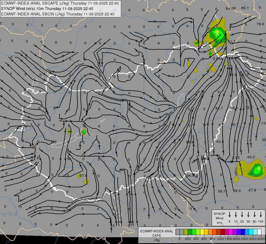Click the SBCIN title line in header box

(58, 14)
